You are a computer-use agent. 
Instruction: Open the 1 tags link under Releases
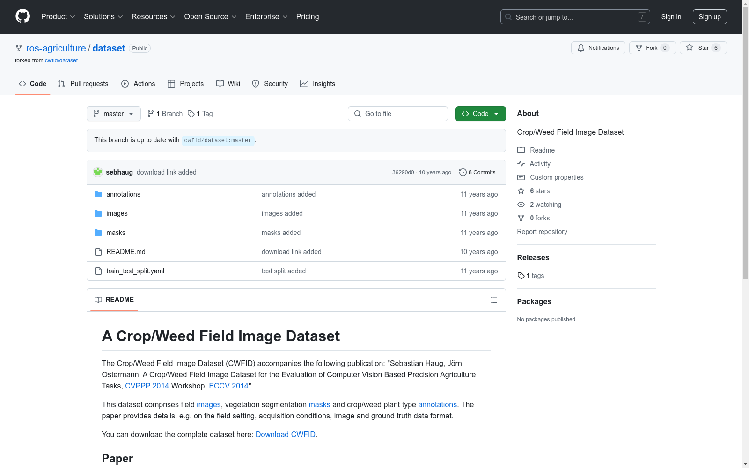coord(531,276)
